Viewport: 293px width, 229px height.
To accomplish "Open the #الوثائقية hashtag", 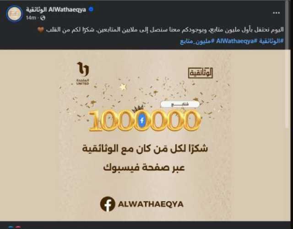I will pyautogui.click(x=271, y=41).
